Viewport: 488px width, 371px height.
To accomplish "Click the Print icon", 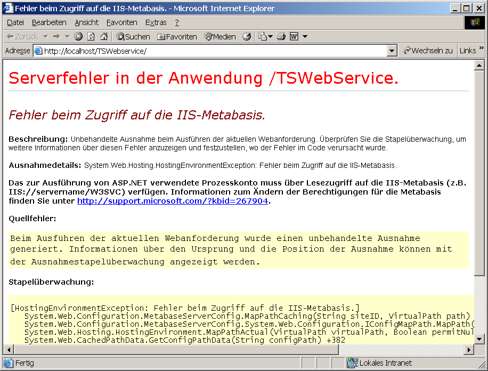I will [x=281, y=36].
